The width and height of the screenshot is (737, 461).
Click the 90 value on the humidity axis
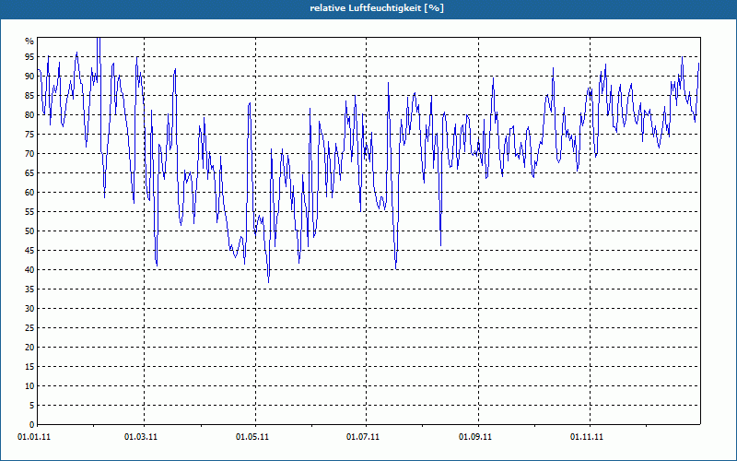point(29,77)
